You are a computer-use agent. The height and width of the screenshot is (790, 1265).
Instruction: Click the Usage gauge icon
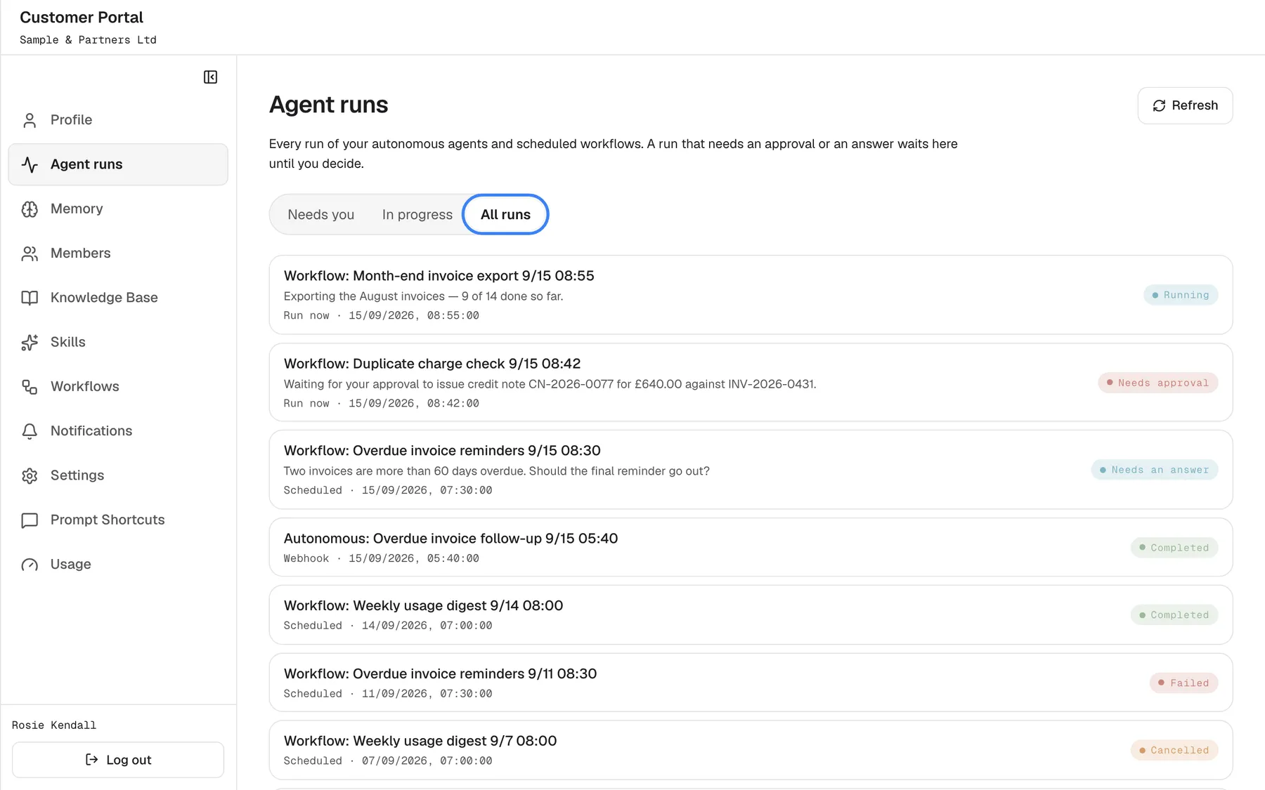(x=30, y=565)
